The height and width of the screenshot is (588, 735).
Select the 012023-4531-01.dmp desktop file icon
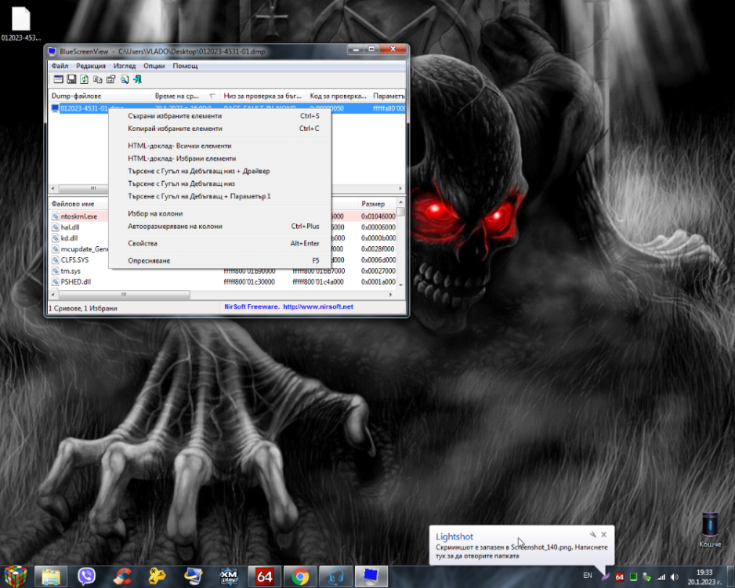click(x=20, y=24)
